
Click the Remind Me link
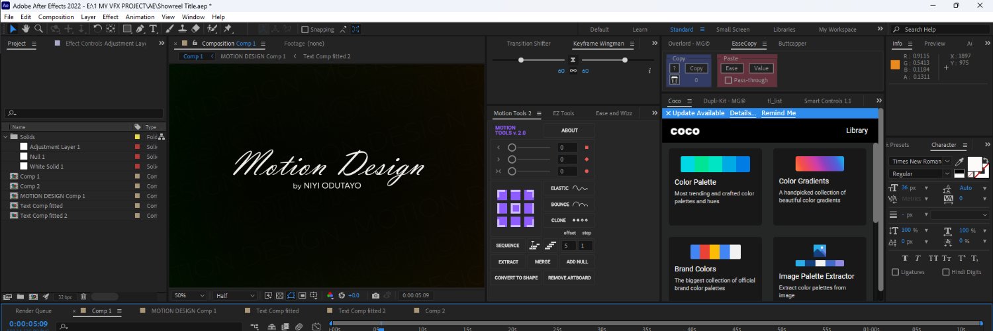pos(779,113)
